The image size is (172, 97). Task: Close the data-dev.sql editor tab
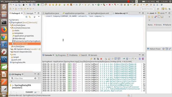point(127,13)
